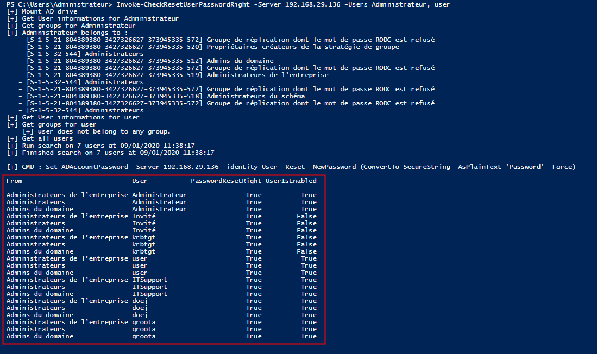Click the 'UserIsEnabled' column header
The width and height of the screenshot is (597, 354).
point(291,181)
